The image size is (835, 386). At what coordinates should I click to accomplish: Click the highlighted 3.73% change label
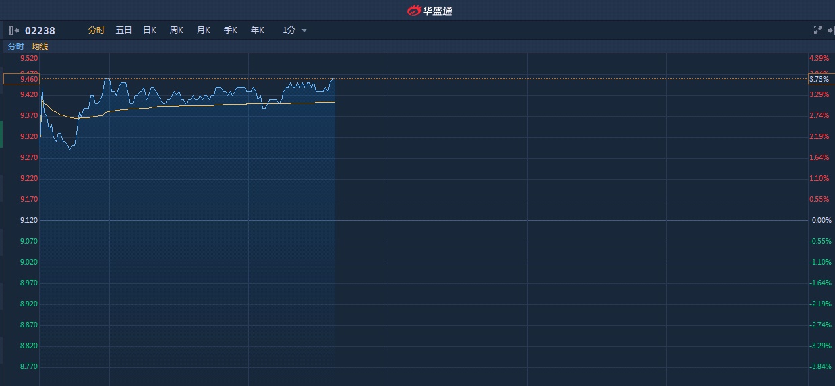point(822,79)
